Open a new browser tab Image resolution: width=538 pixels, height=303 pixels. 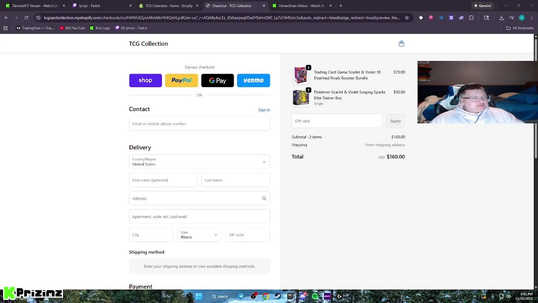tap(340, 5)
